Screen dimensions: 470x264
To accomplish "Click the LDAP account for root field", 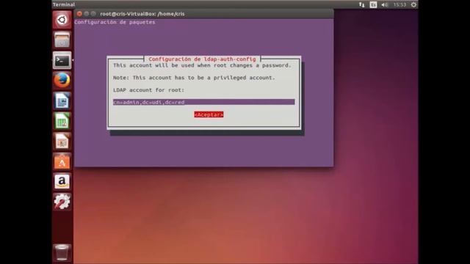I will [x=204, y=102].
